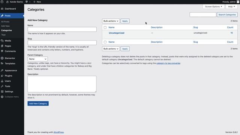Sort by Name in table header
The width and height of the screenshot is (240, 135).
111,27
